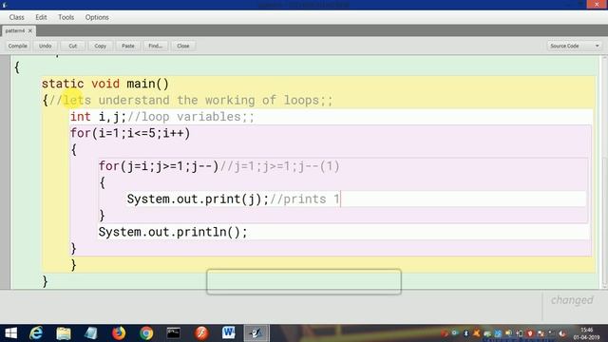Open the Options menu
The width and height of the screenshot is (608, 342).
pos(97,17)
